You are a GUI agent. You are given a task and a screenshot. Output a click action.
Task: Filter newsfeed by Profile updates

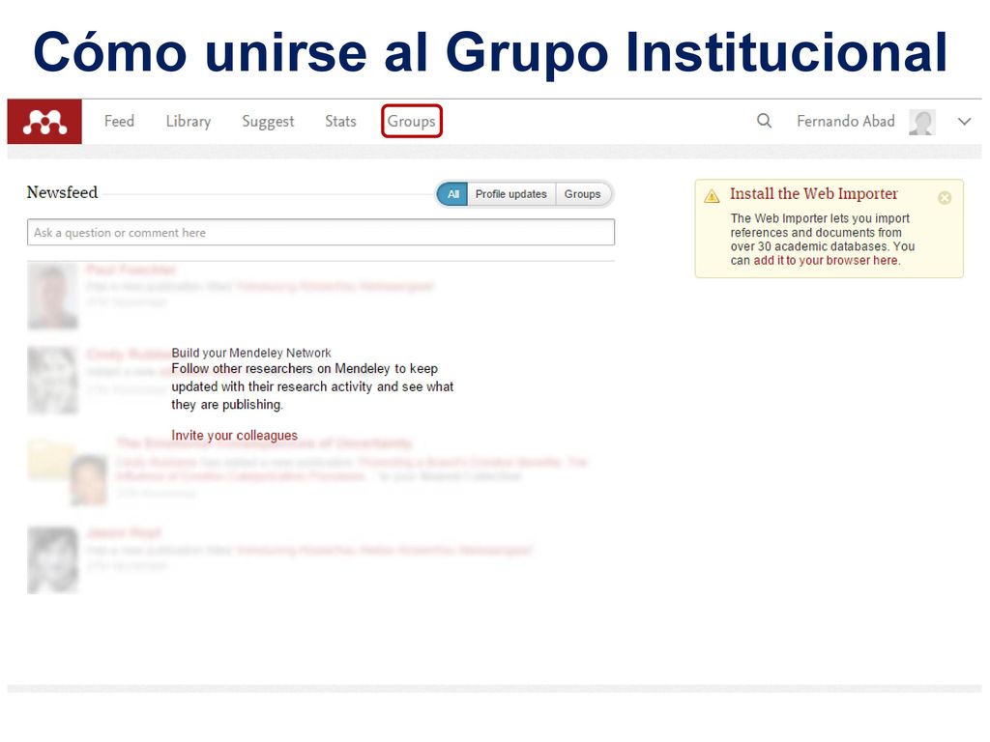[511, 194]
